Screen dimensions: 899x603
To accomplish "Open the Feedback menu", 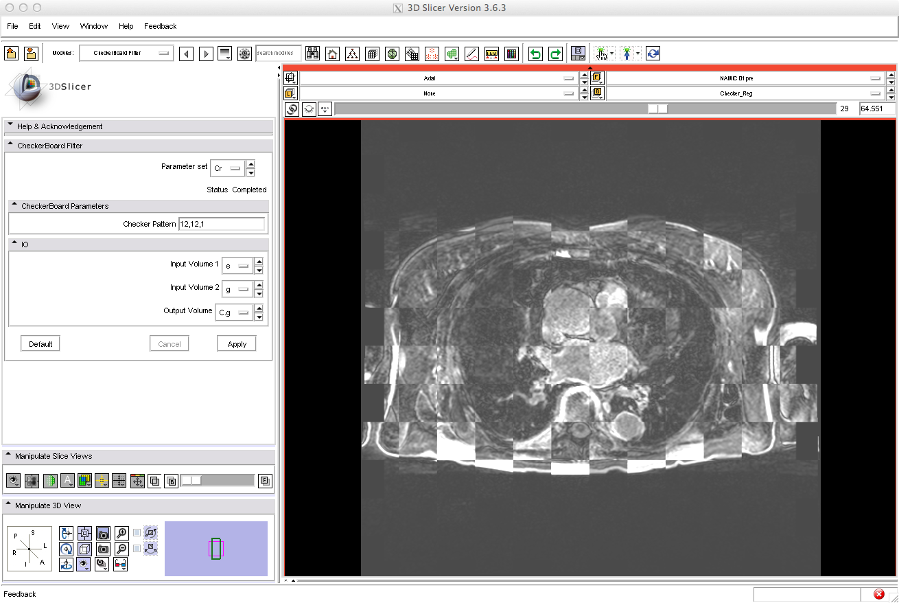I will [x=160, y=26].
